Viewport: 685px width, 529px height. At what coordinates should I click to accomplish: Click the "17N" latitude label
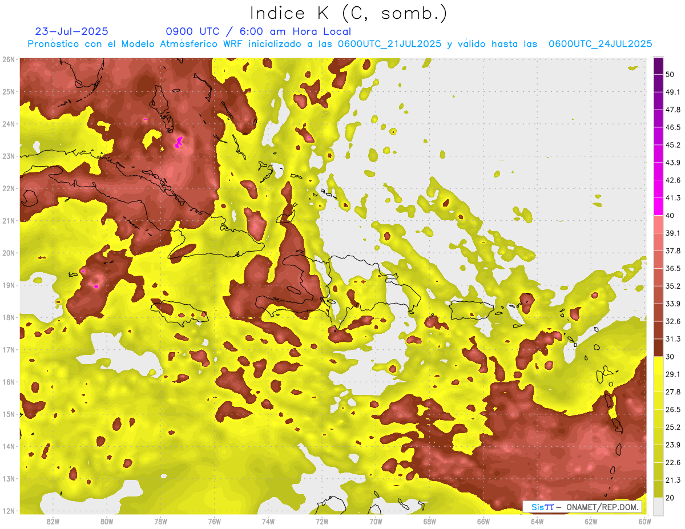tap(9, 349)
